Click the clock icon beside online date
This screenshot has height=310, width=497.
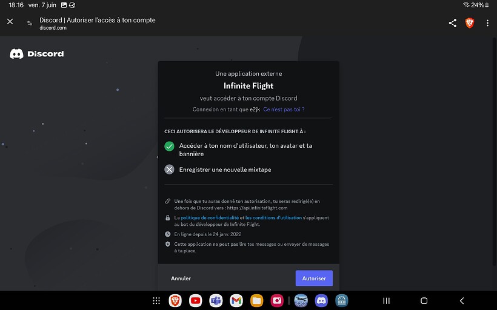168,234
